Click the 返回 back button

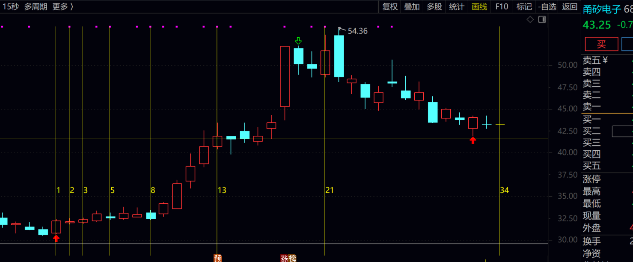tap(570, 6)
